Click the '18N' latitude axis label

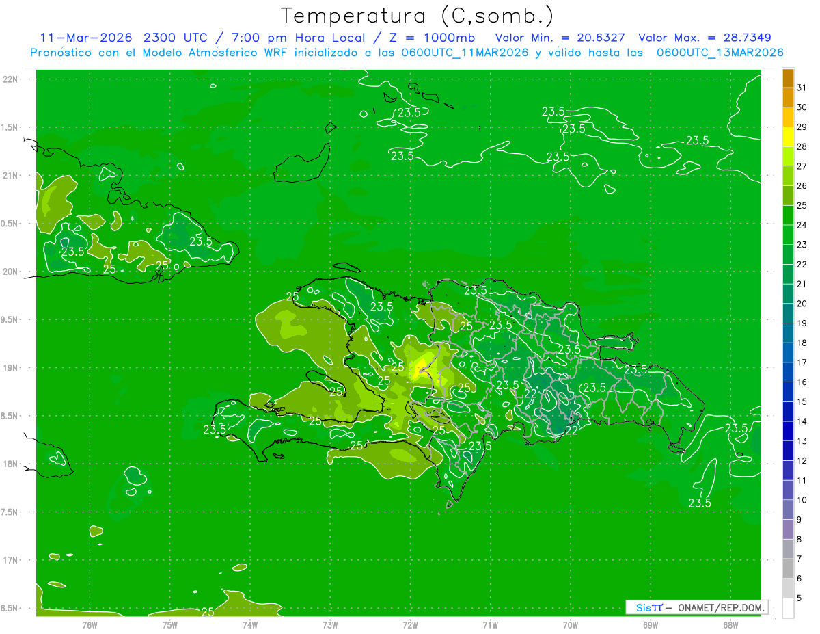click(12, 464)
